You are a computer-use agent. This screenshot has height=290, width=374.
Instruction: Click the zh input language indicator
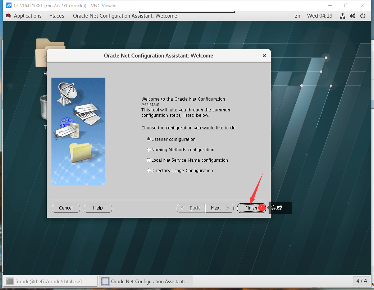coord(297,16)
